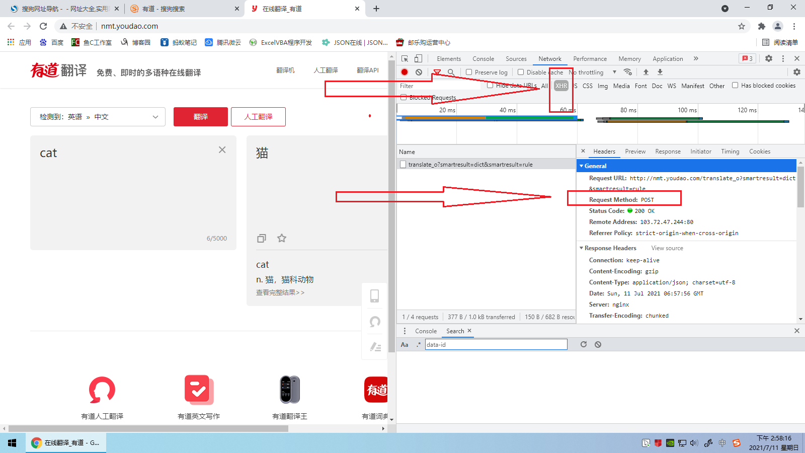The height and width of the screenshot is (453, 805).
Task: Toggle the XHR filter
Action: tap(561, 86)
